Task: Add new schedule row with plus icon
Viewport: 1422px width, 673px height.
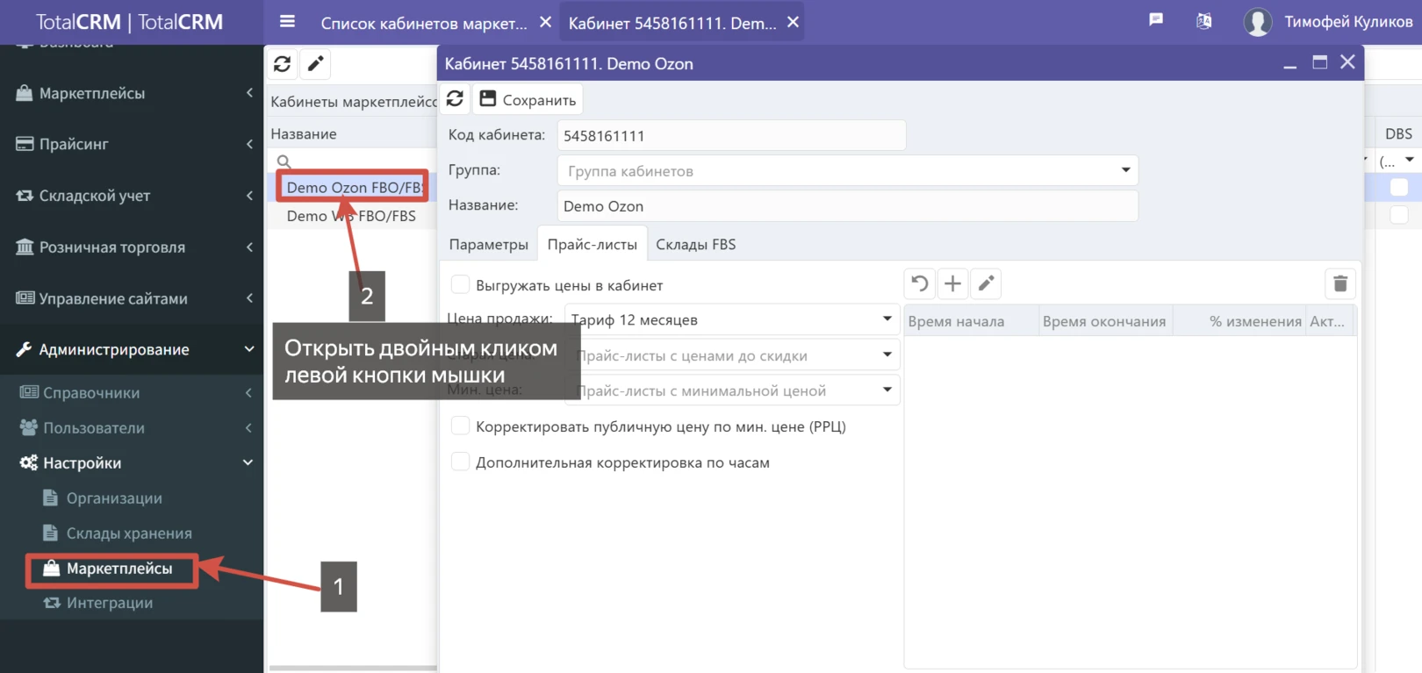Action: click(952, 283)
